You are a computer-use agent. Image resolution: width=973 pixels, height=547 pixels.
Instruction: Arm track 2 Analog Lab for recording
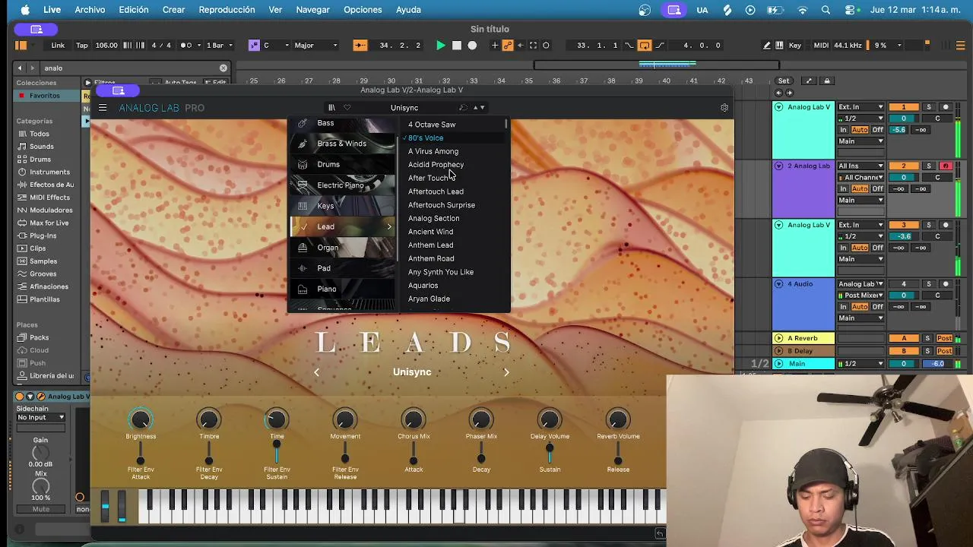click(x=946, y=166)
